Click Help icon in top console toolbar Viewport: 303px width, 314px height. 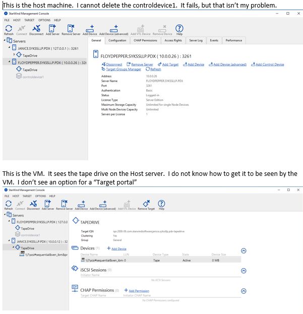pyautogui.click(x=179, y=29)
